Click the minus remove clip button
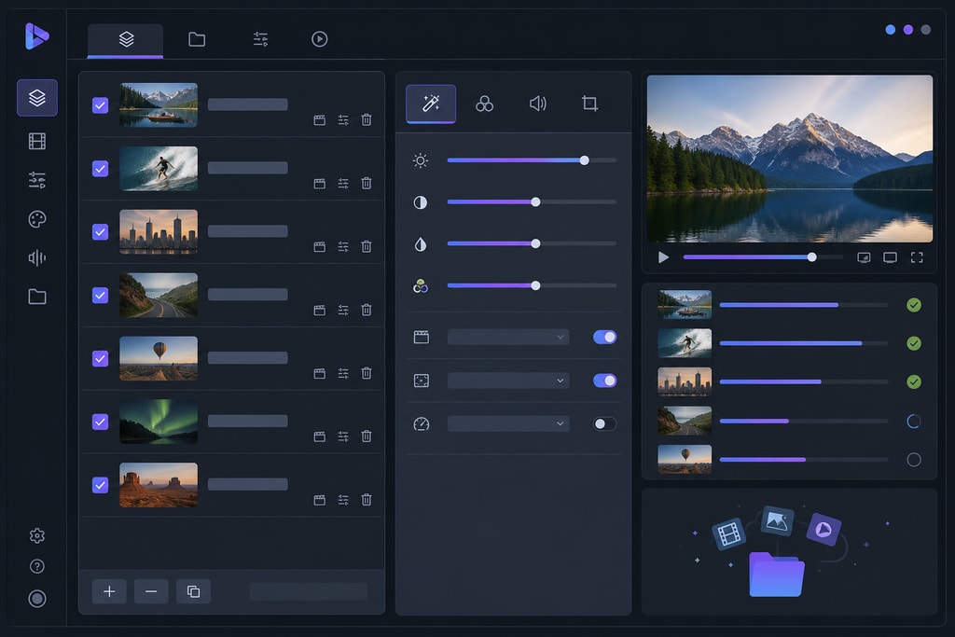955x637 pixels. click(x=151, y=591)
